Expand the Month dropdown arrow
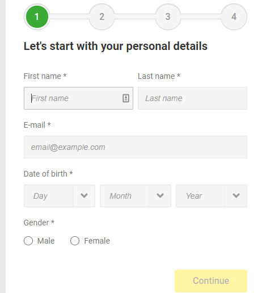The width and height of the screenshot is (262, 293). (160, 196)
